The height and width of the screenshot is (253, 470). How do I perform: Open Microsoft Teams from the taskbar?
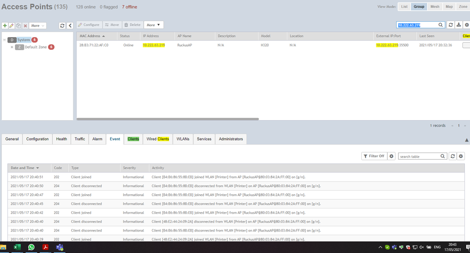60,247
